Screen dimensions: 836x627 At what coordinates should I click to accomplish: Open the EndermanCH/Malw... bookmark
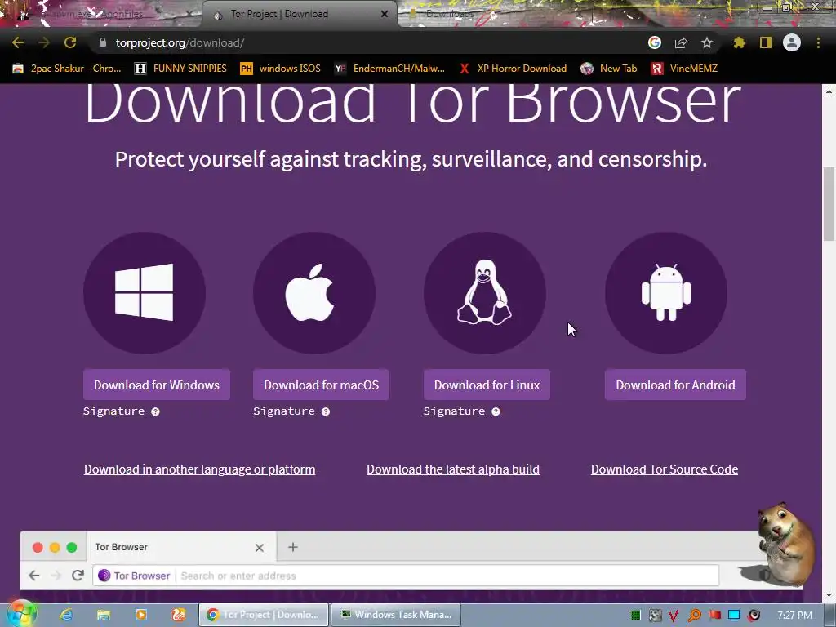[389, 69]
